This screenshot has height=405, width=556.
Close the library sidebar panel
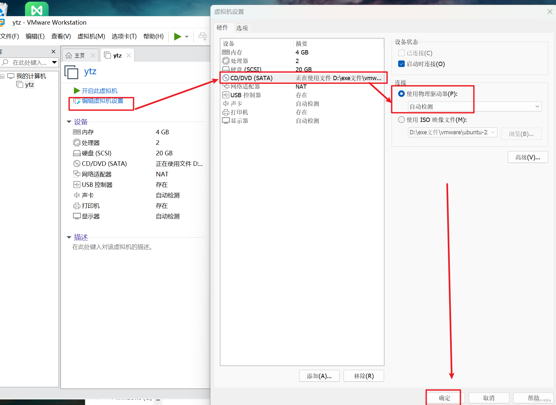point(53,52)
